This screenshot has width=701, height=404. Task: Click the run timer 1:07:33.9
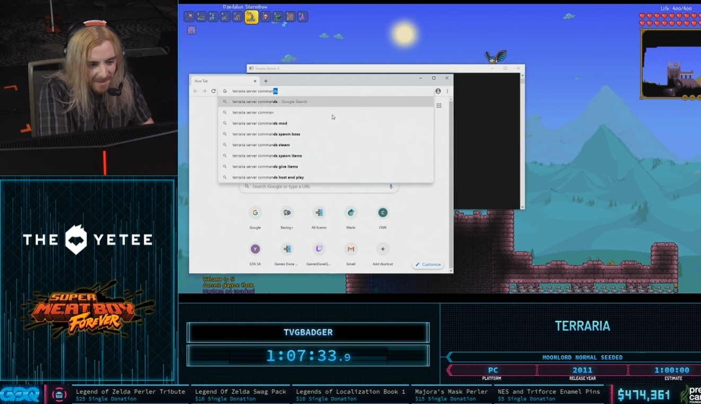[308, 355]
